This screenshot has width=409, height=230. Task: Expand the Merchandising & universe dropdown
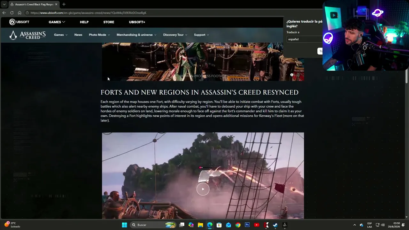click(x=136, y=35)
